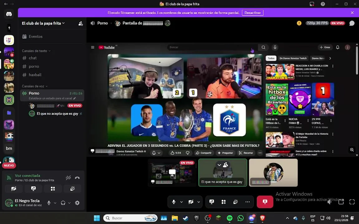Click the edit channel status pencil icon

[74, 98]
